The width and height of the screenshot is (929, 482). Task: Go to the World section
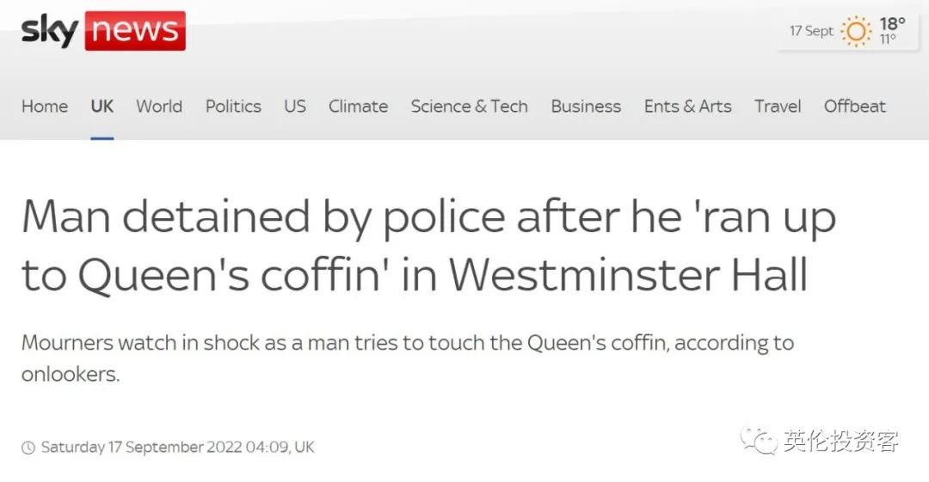159,106
